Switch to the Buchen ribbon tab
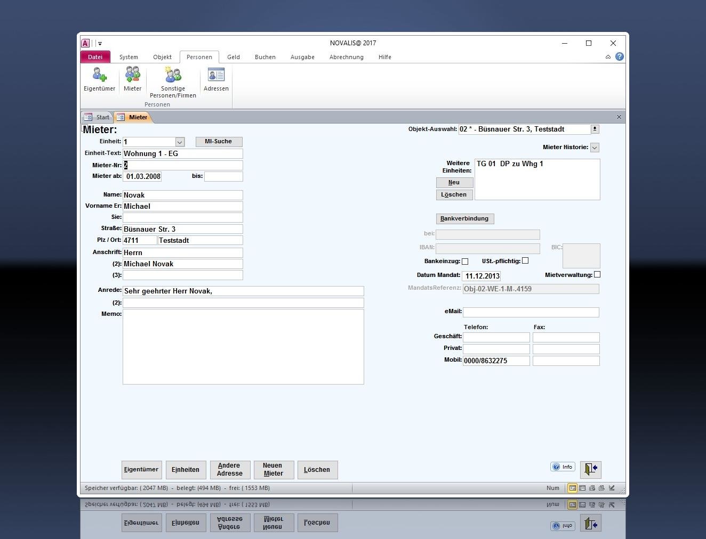Image resolution: width=706 pixels, height=539 pixels. tap(265, 57)
